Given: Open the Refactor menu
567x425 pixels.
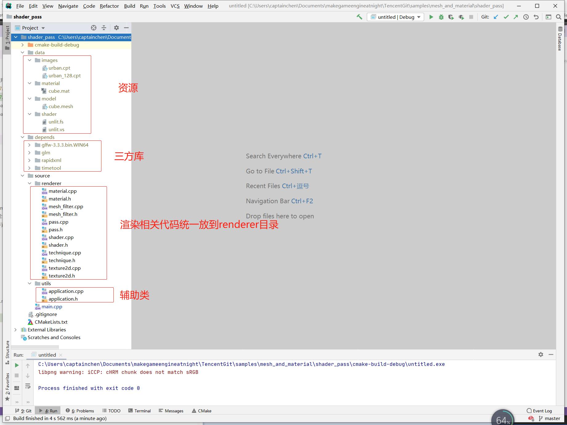Looking at the screenshot, I should (x=109, y=6).
